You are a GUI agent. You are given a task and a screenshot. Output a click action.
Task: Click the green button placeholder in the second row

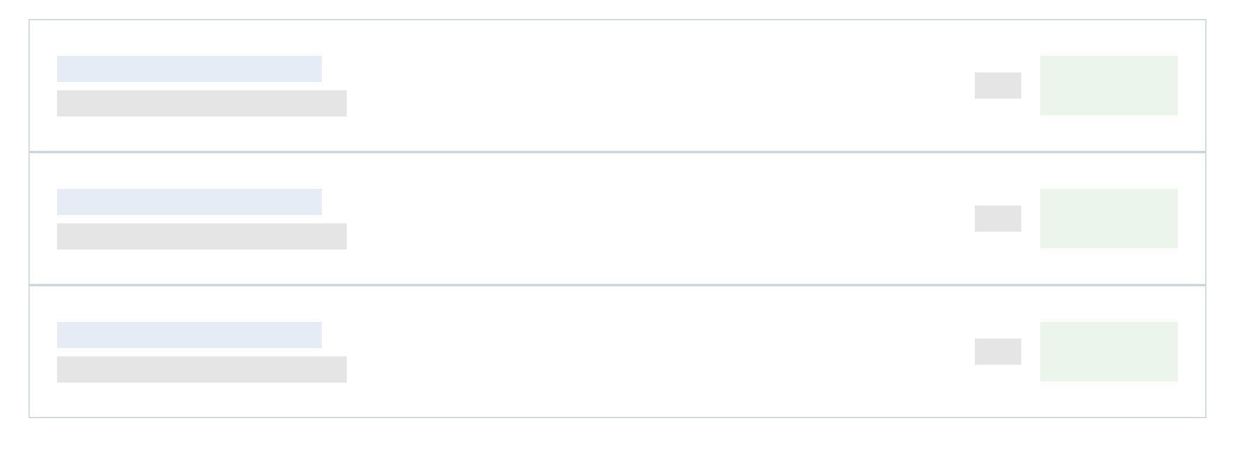(1109, 219)
